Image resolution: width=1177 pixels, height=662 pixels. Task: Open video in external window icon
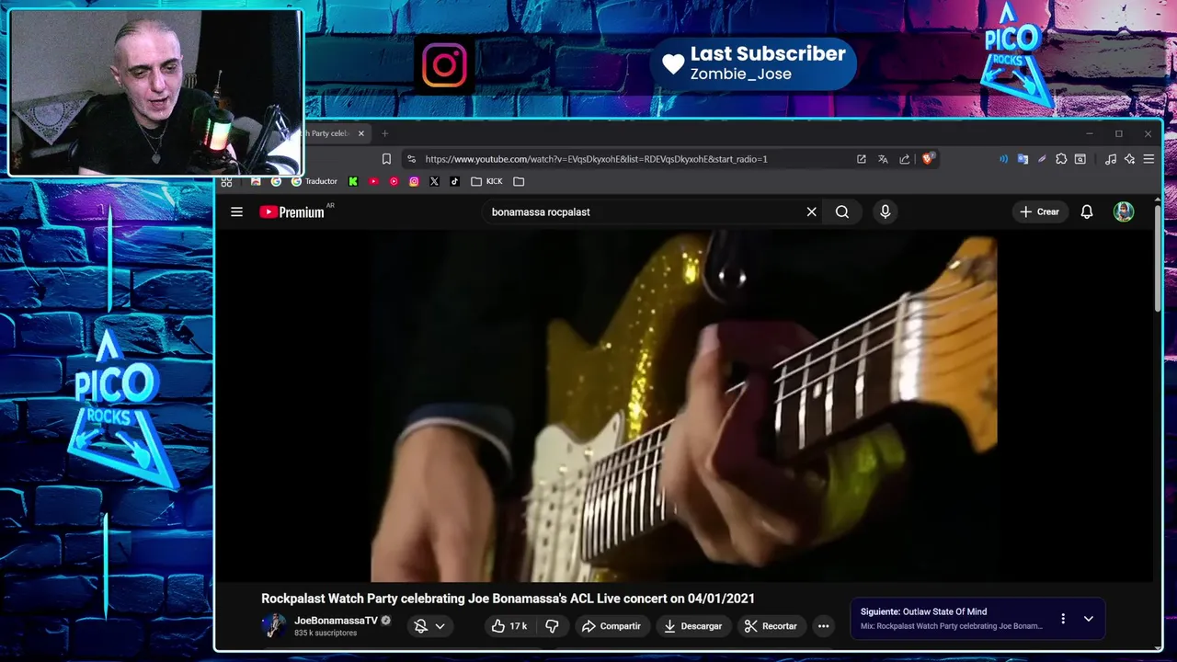tap(862, 159)
